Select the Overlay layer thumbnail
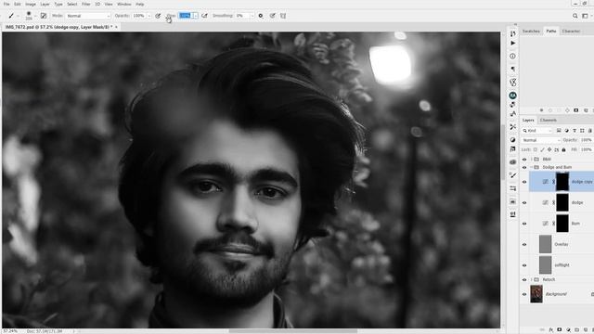The image size is (594, 334). click(546, 244)
